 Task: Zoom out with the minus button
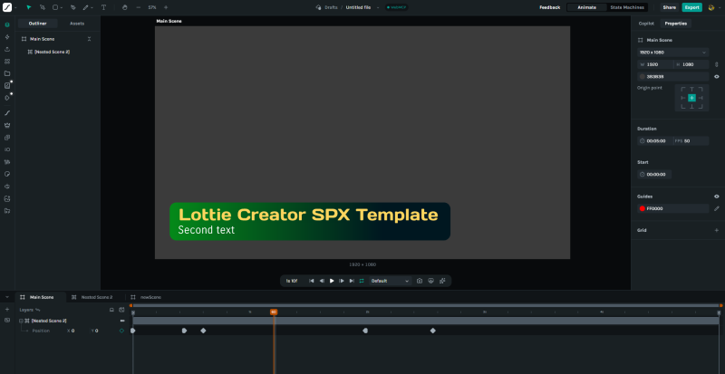[139, 7]
